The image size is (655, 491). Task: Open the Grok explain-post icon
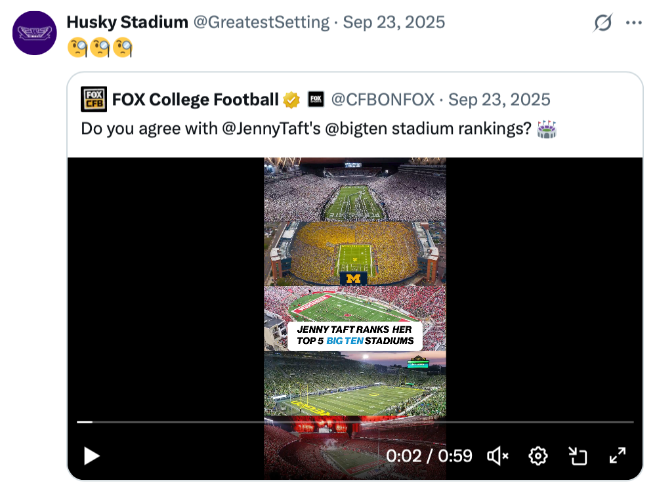pos(602,23)
